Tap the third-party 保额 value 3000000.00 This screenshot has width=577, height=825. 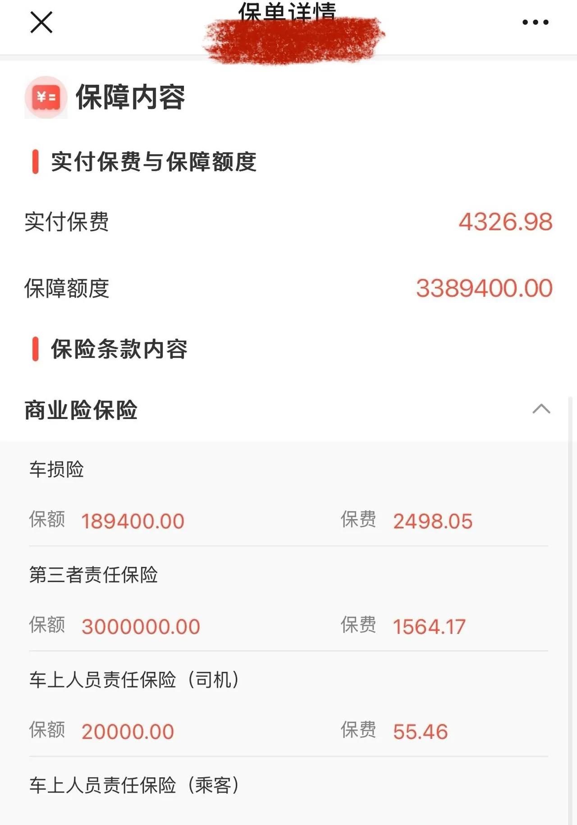coord(141,627)
